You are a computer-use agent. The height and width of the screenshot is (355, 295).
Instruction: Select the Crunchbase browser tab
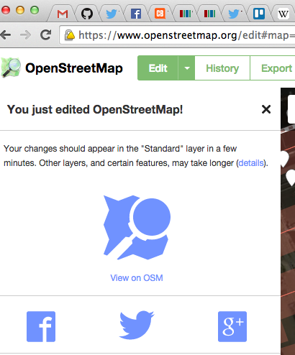tap(160, 14)
